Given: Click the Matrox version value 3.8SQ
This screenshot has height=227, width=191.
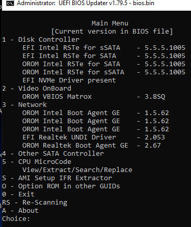Looking at the screenshot, I should (155, 97).
